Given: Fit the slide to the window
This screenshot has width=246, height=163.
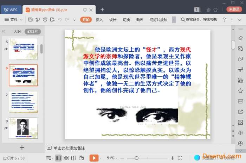Looking at the screenshot, I should click(x=180, y=158).
